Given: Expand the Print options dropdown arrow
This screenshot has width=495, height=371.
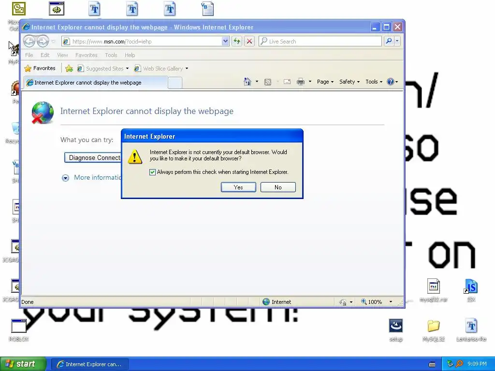Looking at the screenshot, I should [310, 82].
